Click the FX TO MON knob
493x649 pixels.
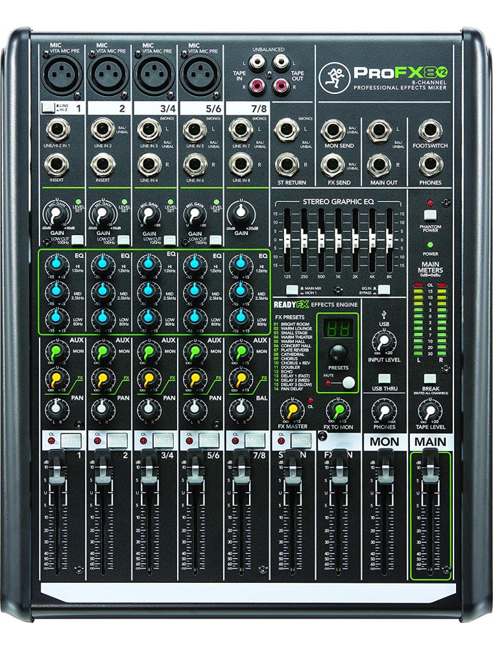(x=339, y=410)
